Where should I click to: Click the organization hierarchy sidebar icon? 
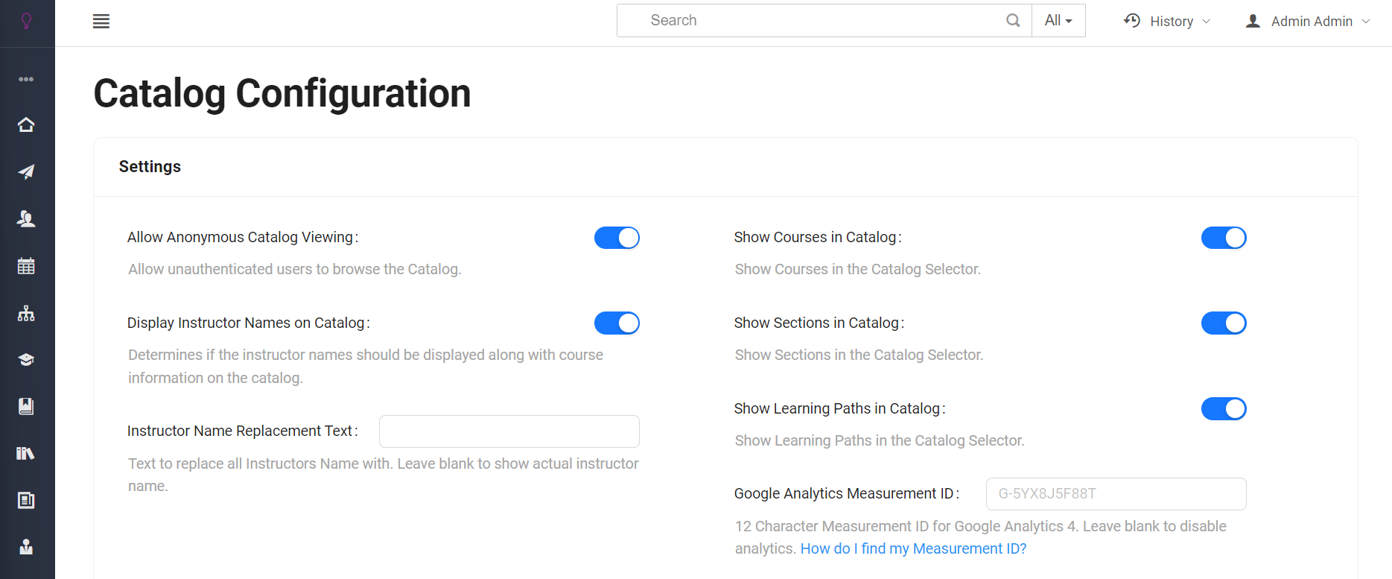tap(26, 313)
